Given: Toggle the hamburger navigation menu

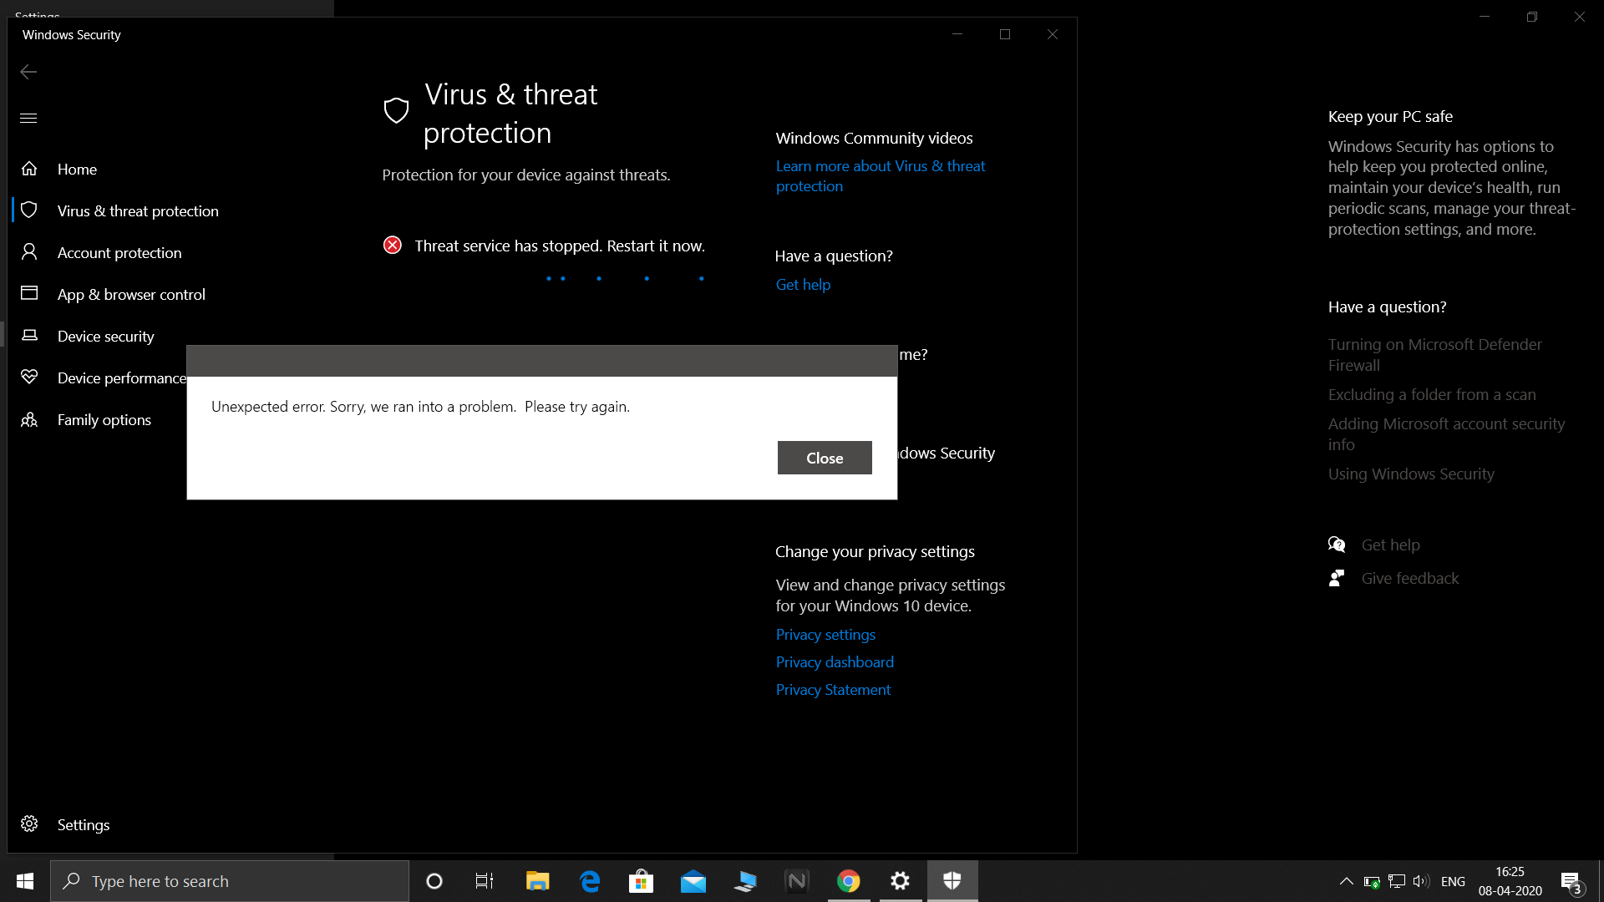Looking at the screenshot, I should pyautogui.click(x=28, y=119).
